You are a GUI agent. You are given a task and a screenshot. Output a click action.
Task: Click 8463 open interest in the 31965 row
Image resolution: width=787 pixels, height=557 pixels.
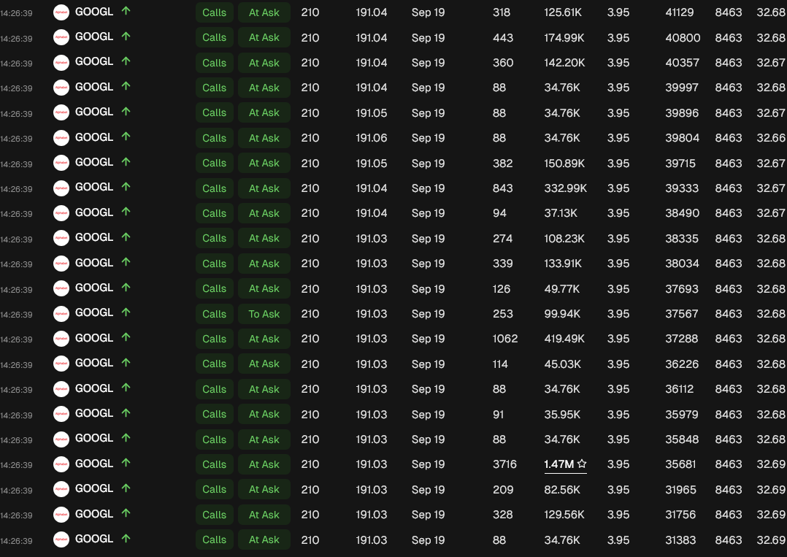(x=729, y=489)
